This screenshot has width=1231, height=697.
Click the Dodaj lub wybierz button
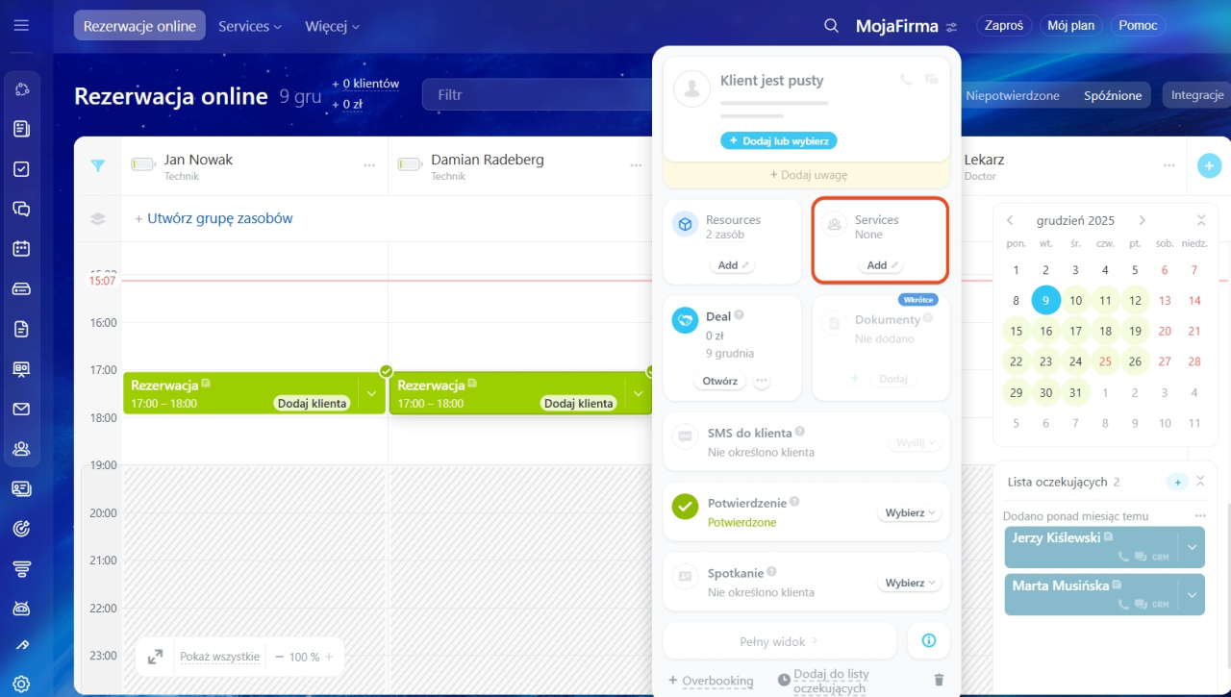pyautogui.click(x=779, y=140)
